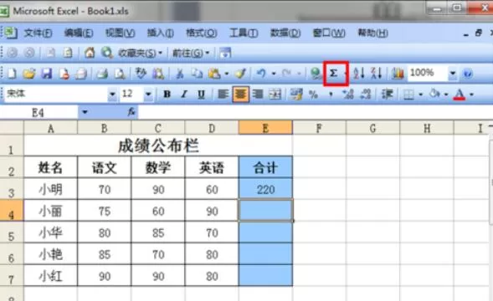
Task: Open the 编辑(E) menu
Action: [79, 33]
